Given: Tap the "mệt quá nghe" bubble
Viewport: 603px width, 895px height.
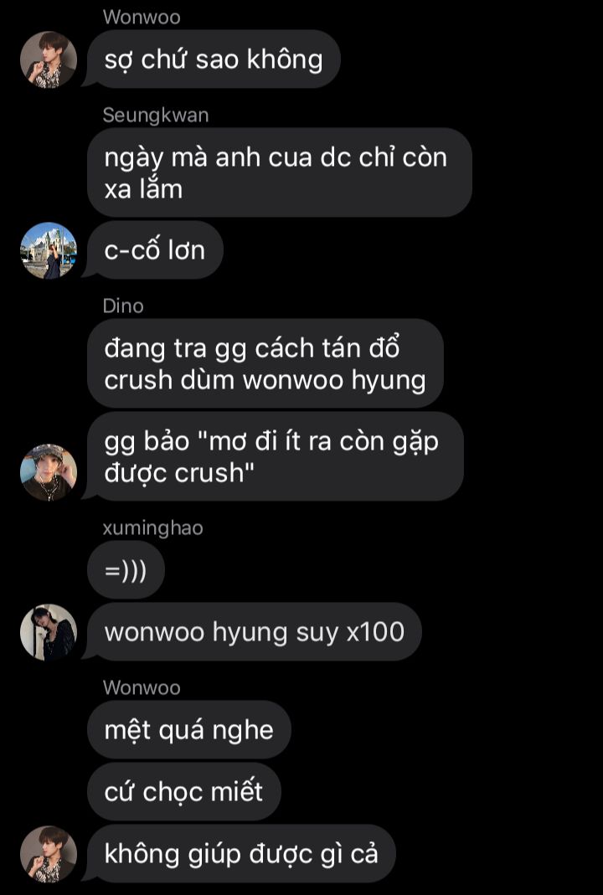Looking at the screenshot, I should 189,730.
